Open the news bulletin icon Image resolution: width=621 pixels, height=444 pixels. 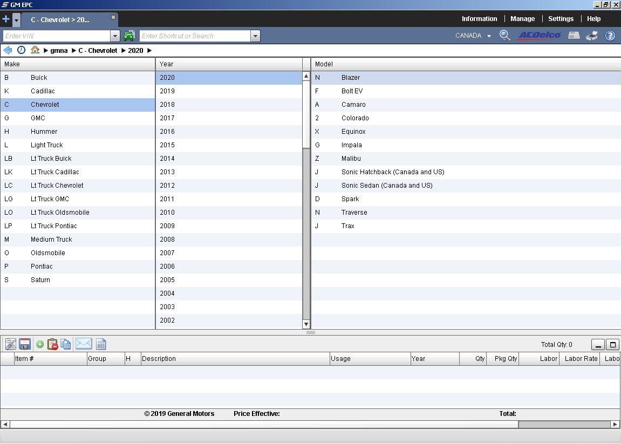pyautogui.click(x=574, y=36)
